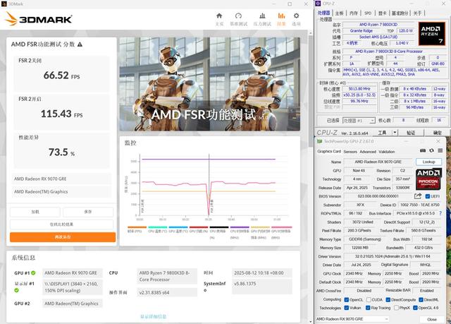Click the 工具 button in CPU-Z
Image resolution: width=451 pixels, height=324 pixels.
382,133
